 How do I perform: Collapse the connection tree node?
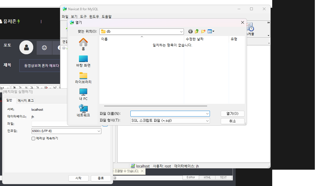[64, 48]
